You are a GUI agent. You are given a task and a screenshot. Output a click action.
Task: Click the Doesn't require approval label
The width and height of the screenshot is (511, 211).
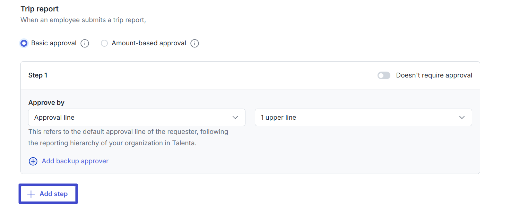[x=434, y=75]
